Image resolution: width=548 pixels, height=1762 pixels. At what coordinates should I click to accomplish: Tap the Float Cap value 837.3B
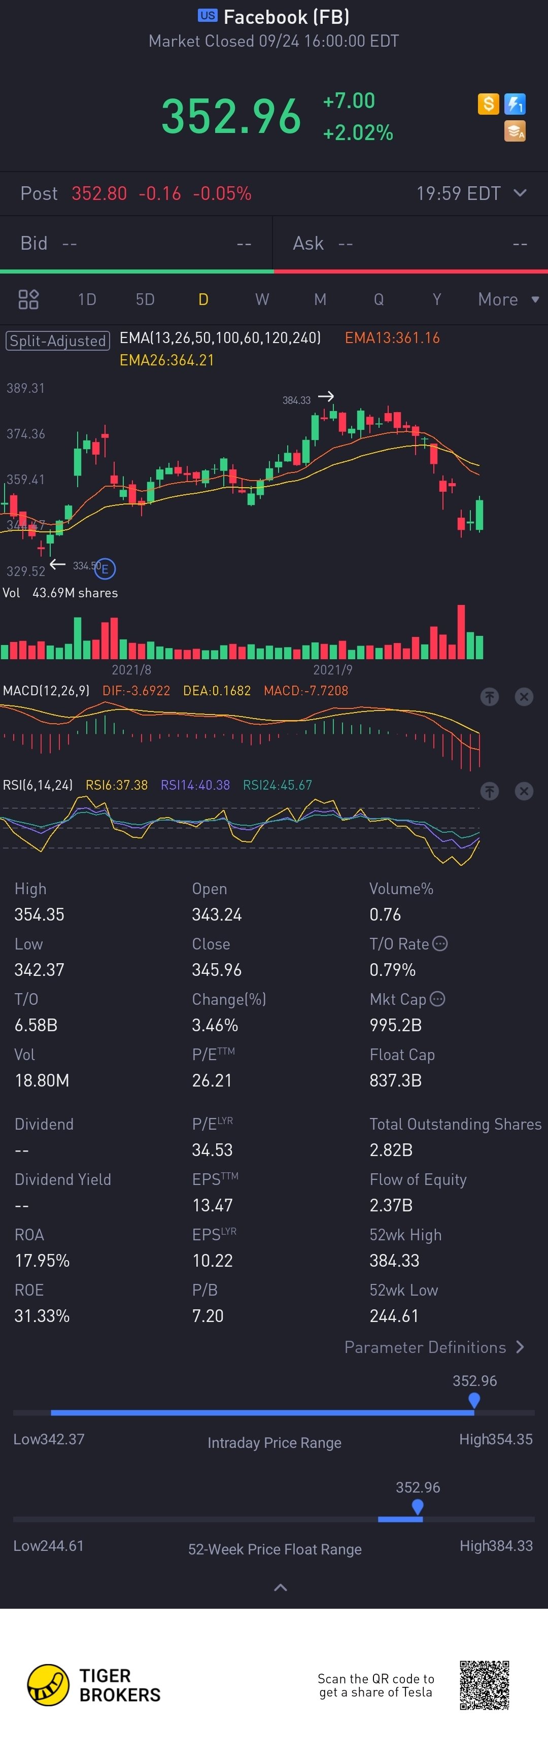pos(395,1081)
